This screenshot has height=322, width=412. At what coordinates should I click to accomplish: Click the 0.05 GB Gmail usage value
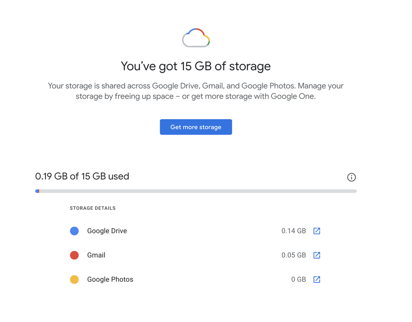[x=293, y=255]
